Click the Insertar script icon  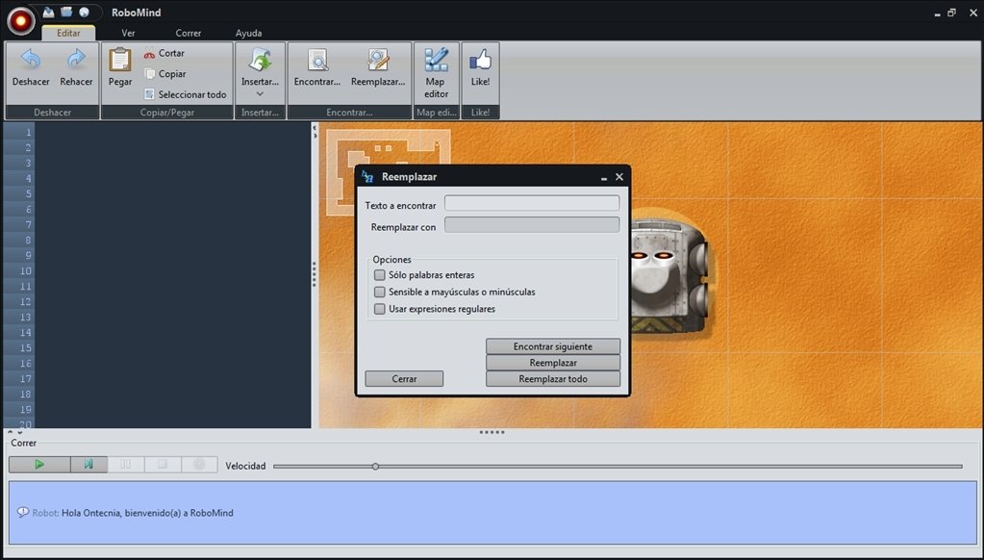[260, 60]
